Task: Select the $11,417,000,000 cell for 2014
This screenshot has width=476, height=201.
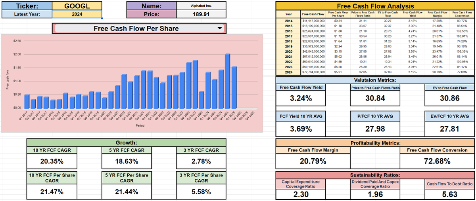Action: point(314,21)
